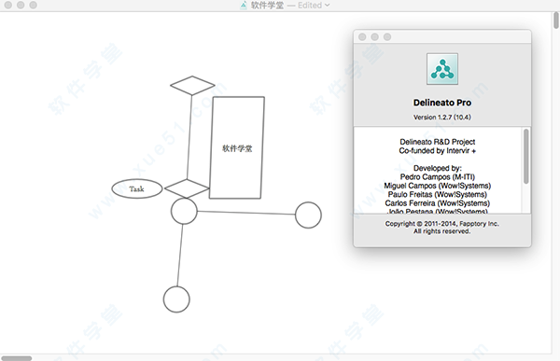Select the diamond next to the Task ellipse
The height and width of the screenshot is (361, 560).
[x=187, y=188]
